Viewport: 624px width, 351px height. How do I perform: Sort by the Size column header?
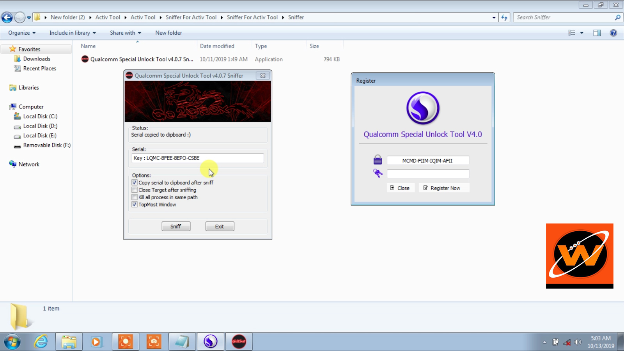click(x=314, y=46)
